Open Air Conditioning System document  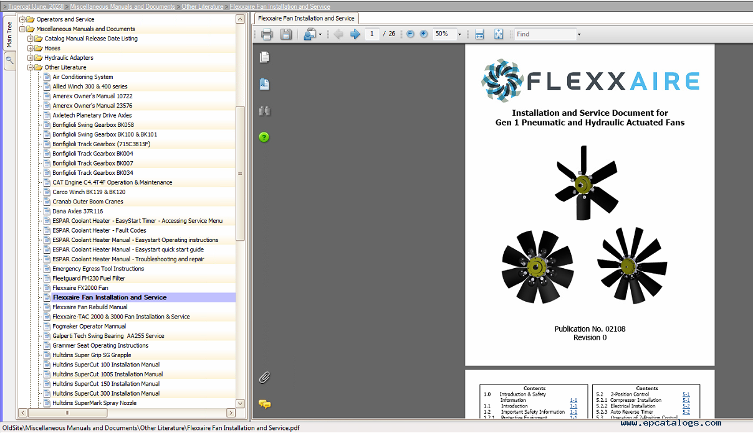83,77
